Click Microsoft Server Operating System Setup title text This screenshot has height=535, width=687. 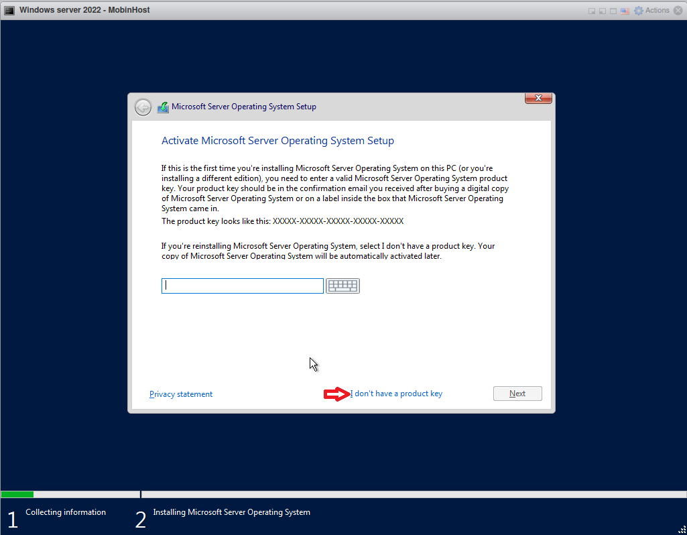[x=243, y=107]
